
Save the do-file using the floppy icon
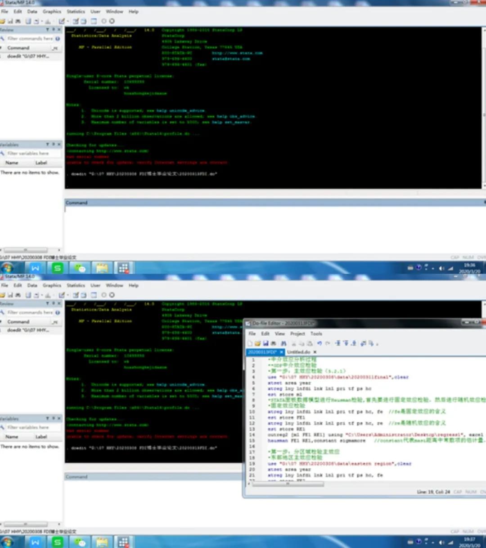point(265,343)
